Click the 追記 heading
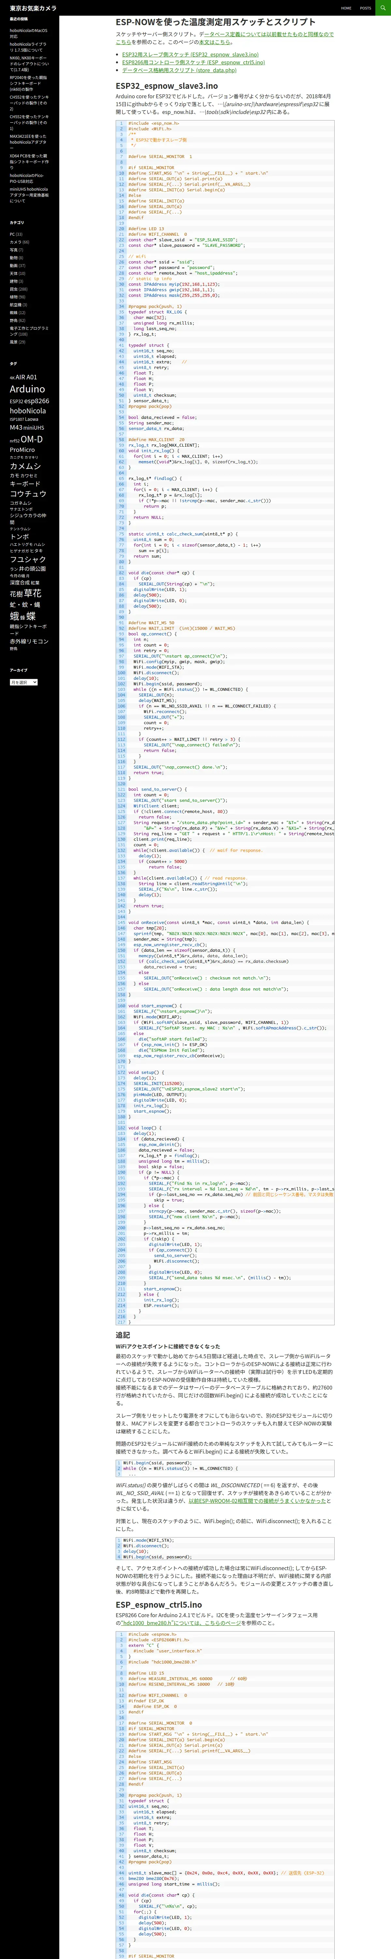Screen dimensions: 391x1959 tap(123, 1335)
